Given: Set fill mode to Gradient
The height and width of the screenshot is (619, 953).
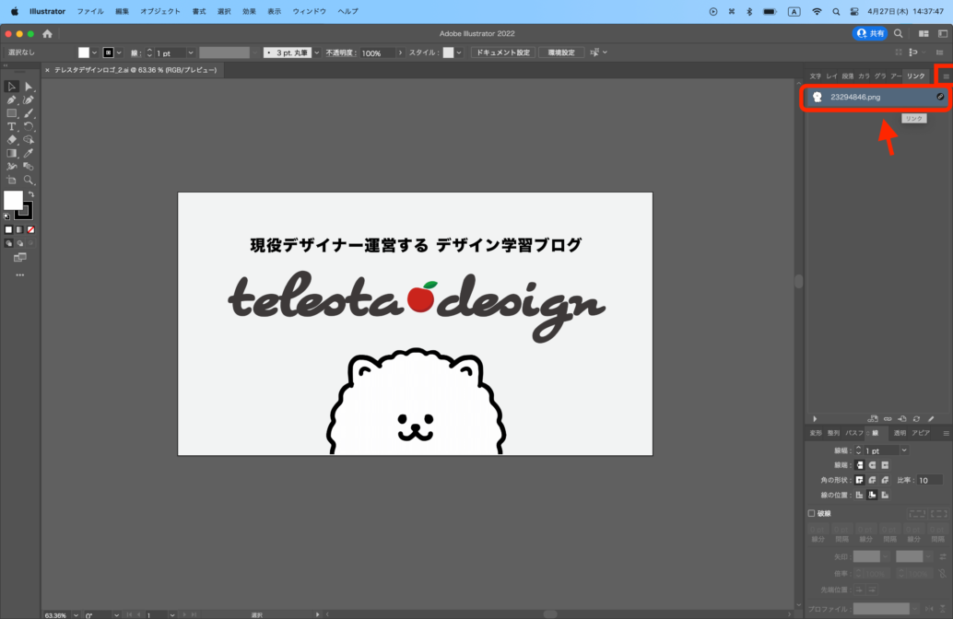Looking at the screenshot, I should pyautogui.click(x=19, y=229).
